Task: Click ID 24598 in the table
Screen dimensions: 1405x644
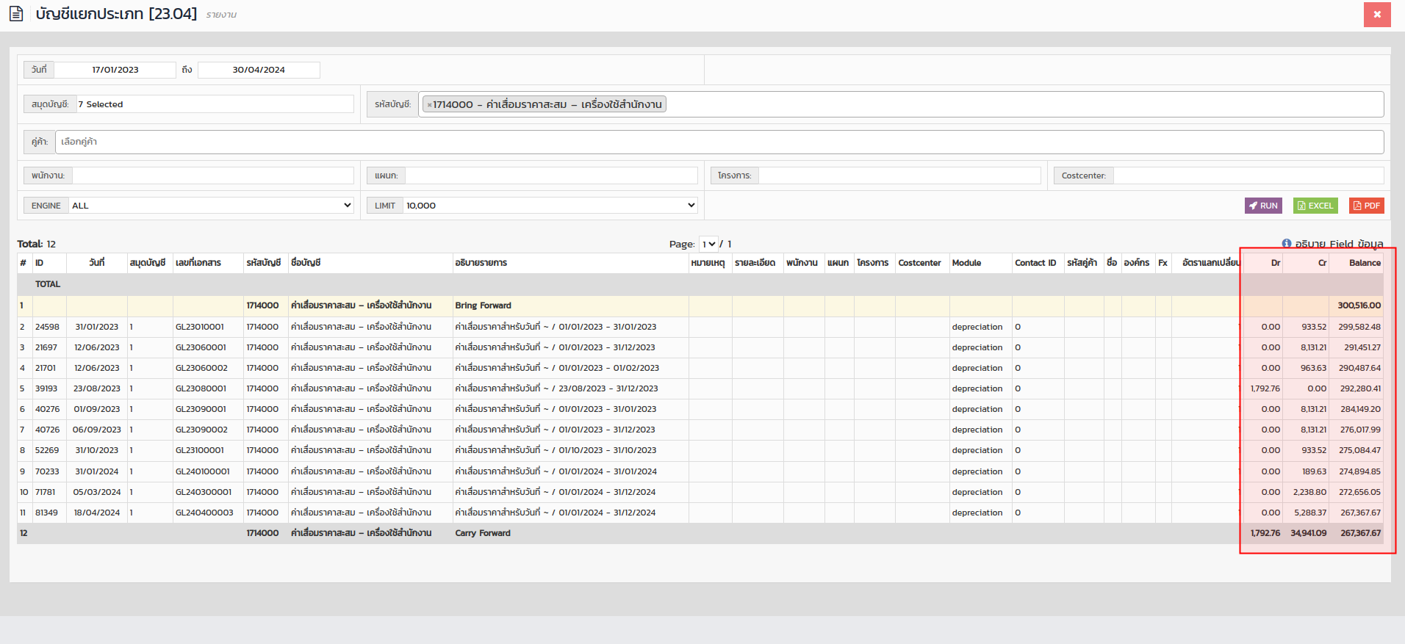Action: point(47,327)
